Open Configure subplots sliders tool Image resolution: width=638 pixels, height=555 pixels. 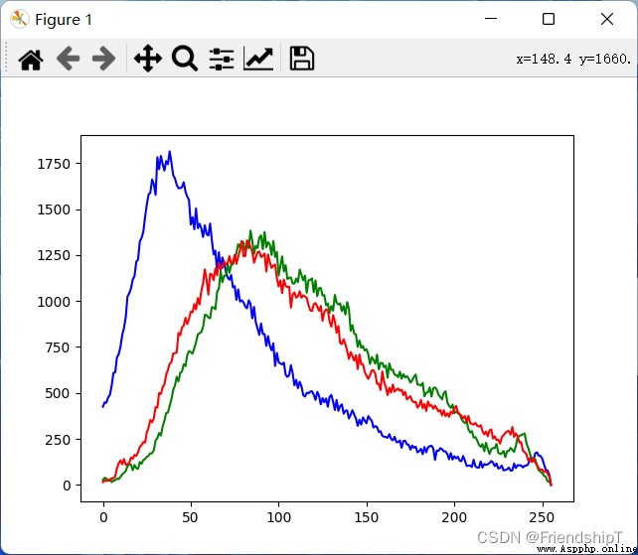point(222,59)
